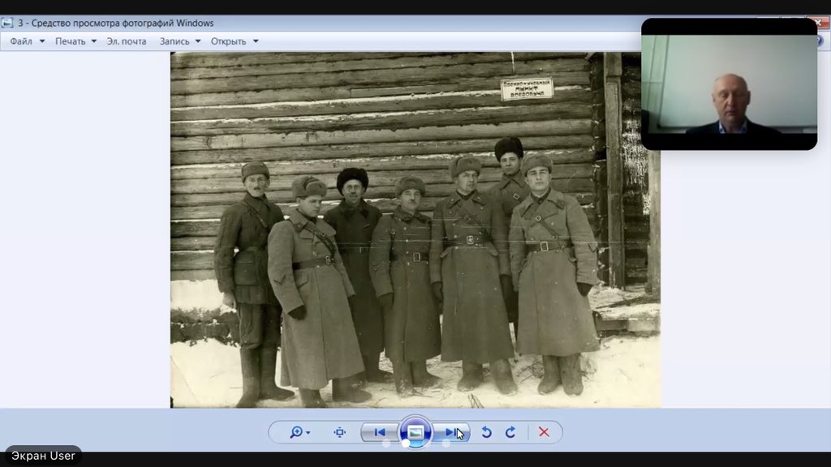831x467 pixels.
Task: Go to the previous photo
Action: coord(379,432)
